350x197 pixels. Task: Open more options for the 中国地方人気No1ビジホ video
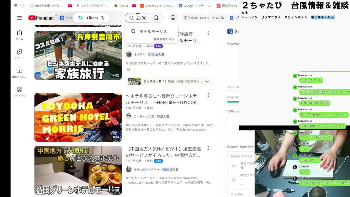click(208, 148)
